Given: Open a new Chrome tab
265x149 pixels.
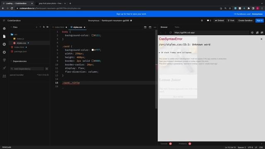Looking at the screenshot, I should 70,3.
